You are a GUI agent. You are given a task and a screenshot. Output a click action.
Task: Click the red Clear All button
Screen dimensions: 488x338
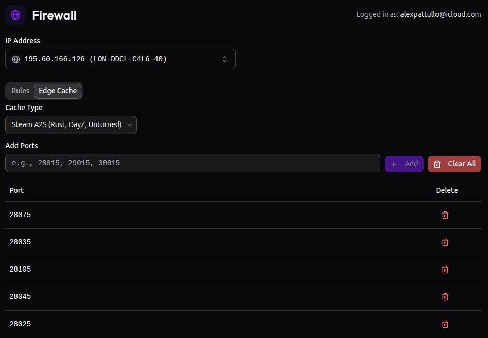[x=455, y=164]
